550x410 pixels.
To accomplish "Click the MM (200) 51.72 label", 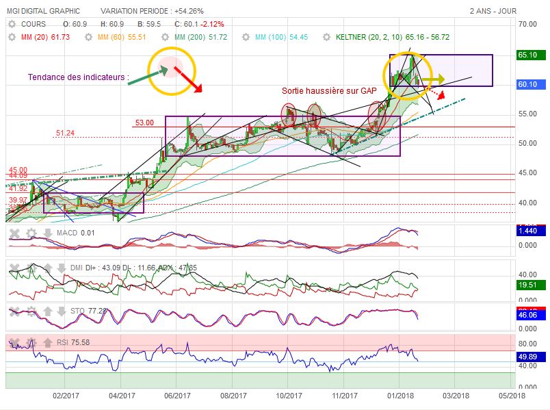I will click(x=200, y=37).
